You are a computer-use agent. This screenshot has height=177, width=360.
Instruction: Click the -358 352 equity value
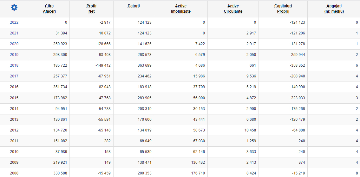pyautogui.click(x=297, y=65)
